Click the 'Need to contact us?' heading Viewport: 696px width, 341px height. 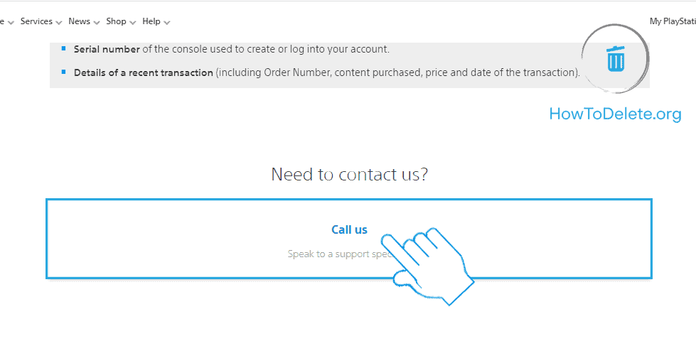349,174
